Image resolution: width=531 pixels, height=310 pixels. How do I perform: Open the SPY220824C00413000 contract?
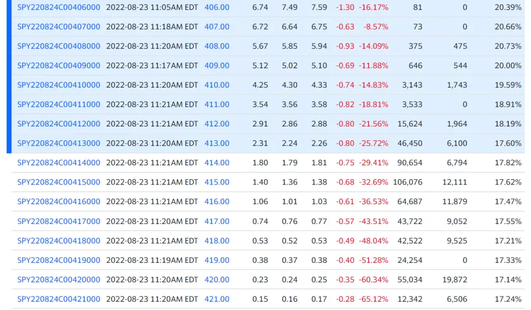point(59,143)
